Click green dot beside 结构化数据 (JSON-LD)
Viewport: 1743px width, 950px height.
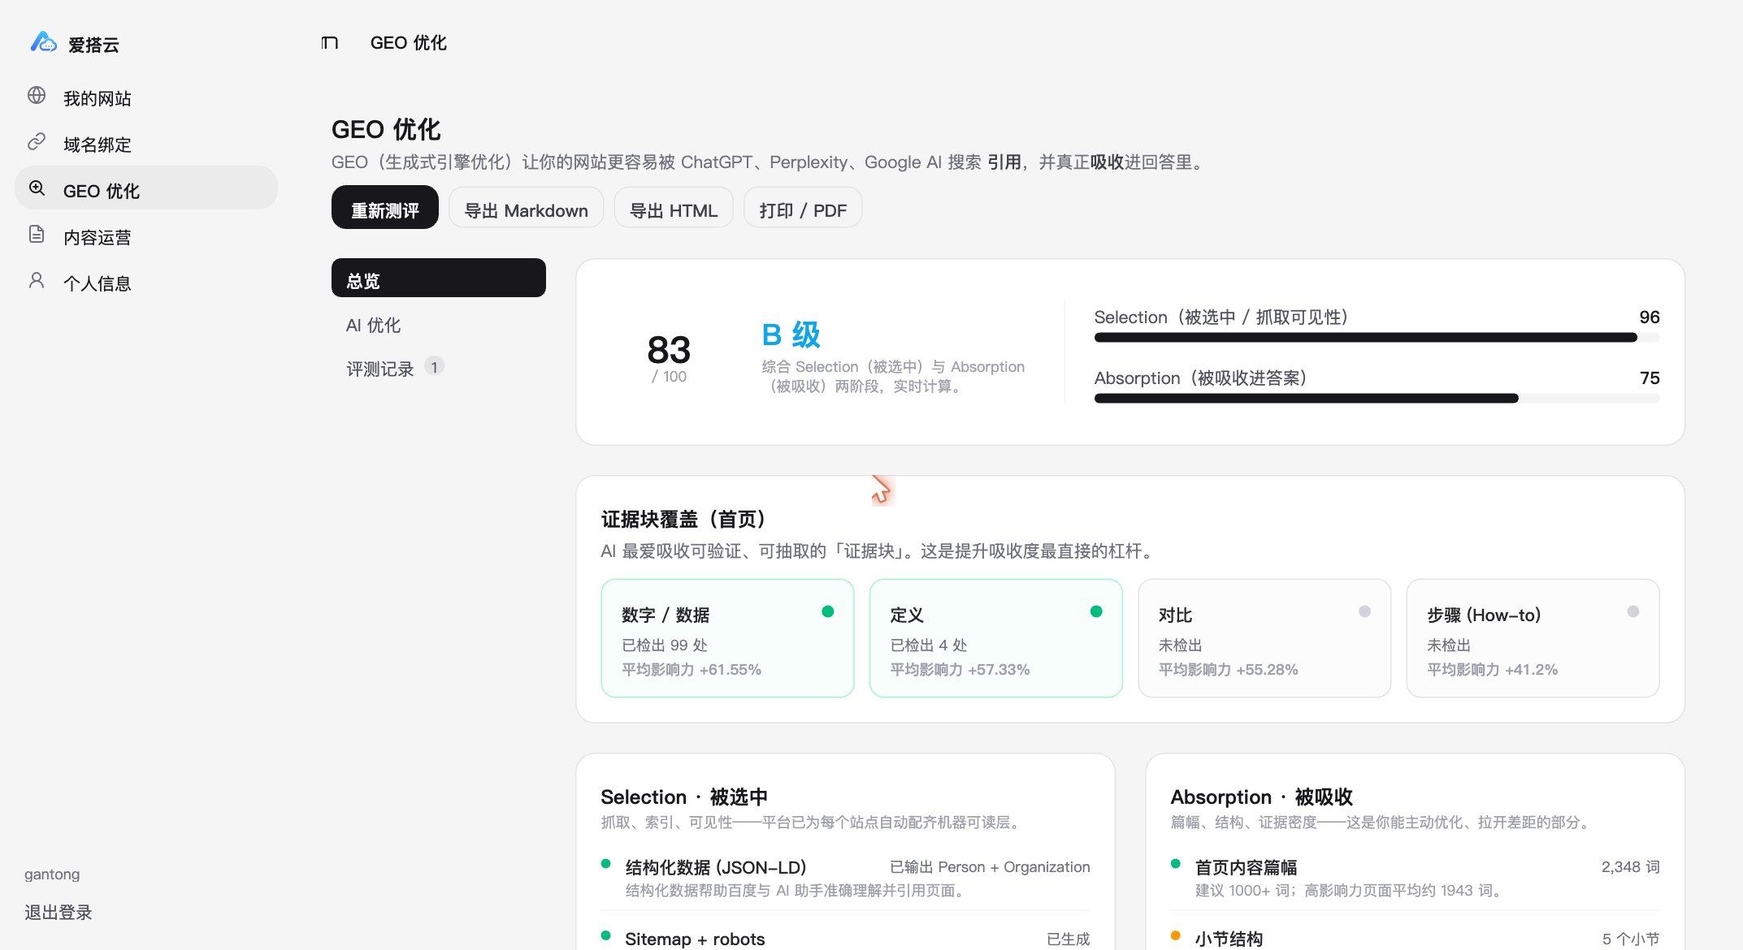pyautogui.click(x=606, y=864)
